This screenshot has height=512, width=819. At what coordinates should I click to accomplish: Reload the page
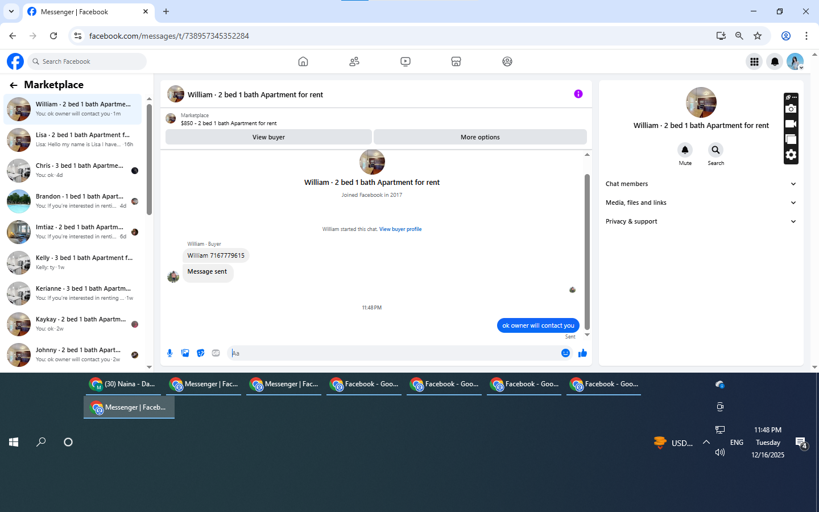(53, 36)
